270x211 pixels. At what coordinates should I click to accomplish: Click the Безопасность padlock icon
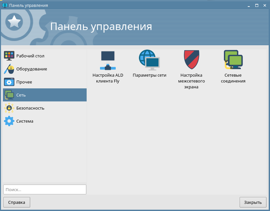coord(9,108)
